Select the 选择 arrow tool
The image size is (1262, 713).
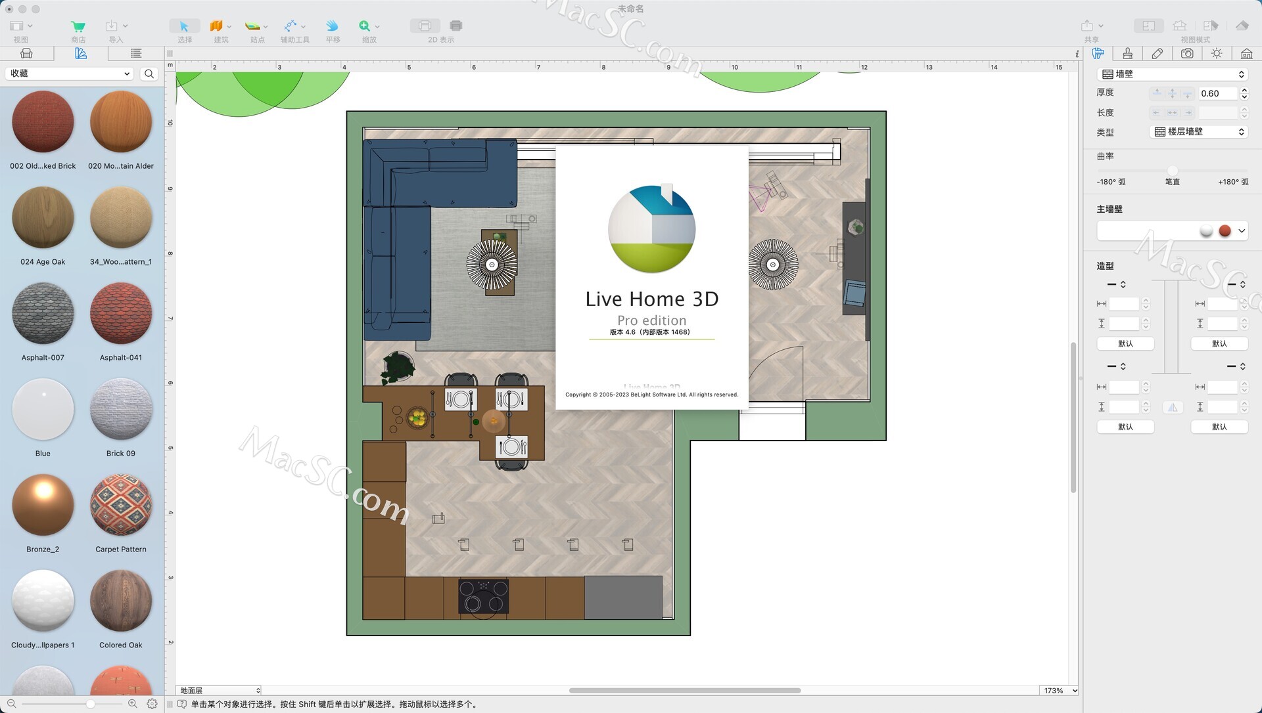click(184, 26)
